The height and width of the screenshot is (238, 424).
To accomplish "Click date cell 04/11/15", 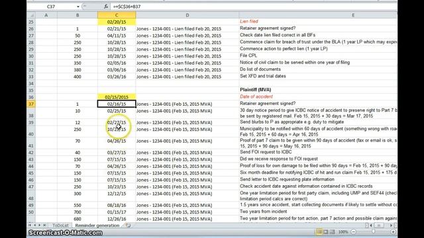I will pos(117,36).
